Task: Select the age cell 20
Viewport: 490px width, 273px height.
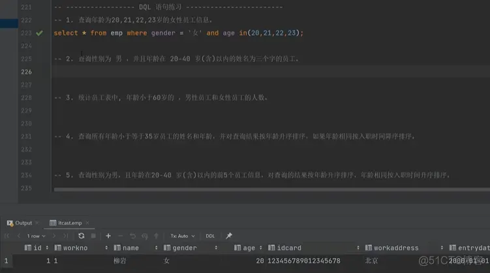Action: tap(260, 261)
